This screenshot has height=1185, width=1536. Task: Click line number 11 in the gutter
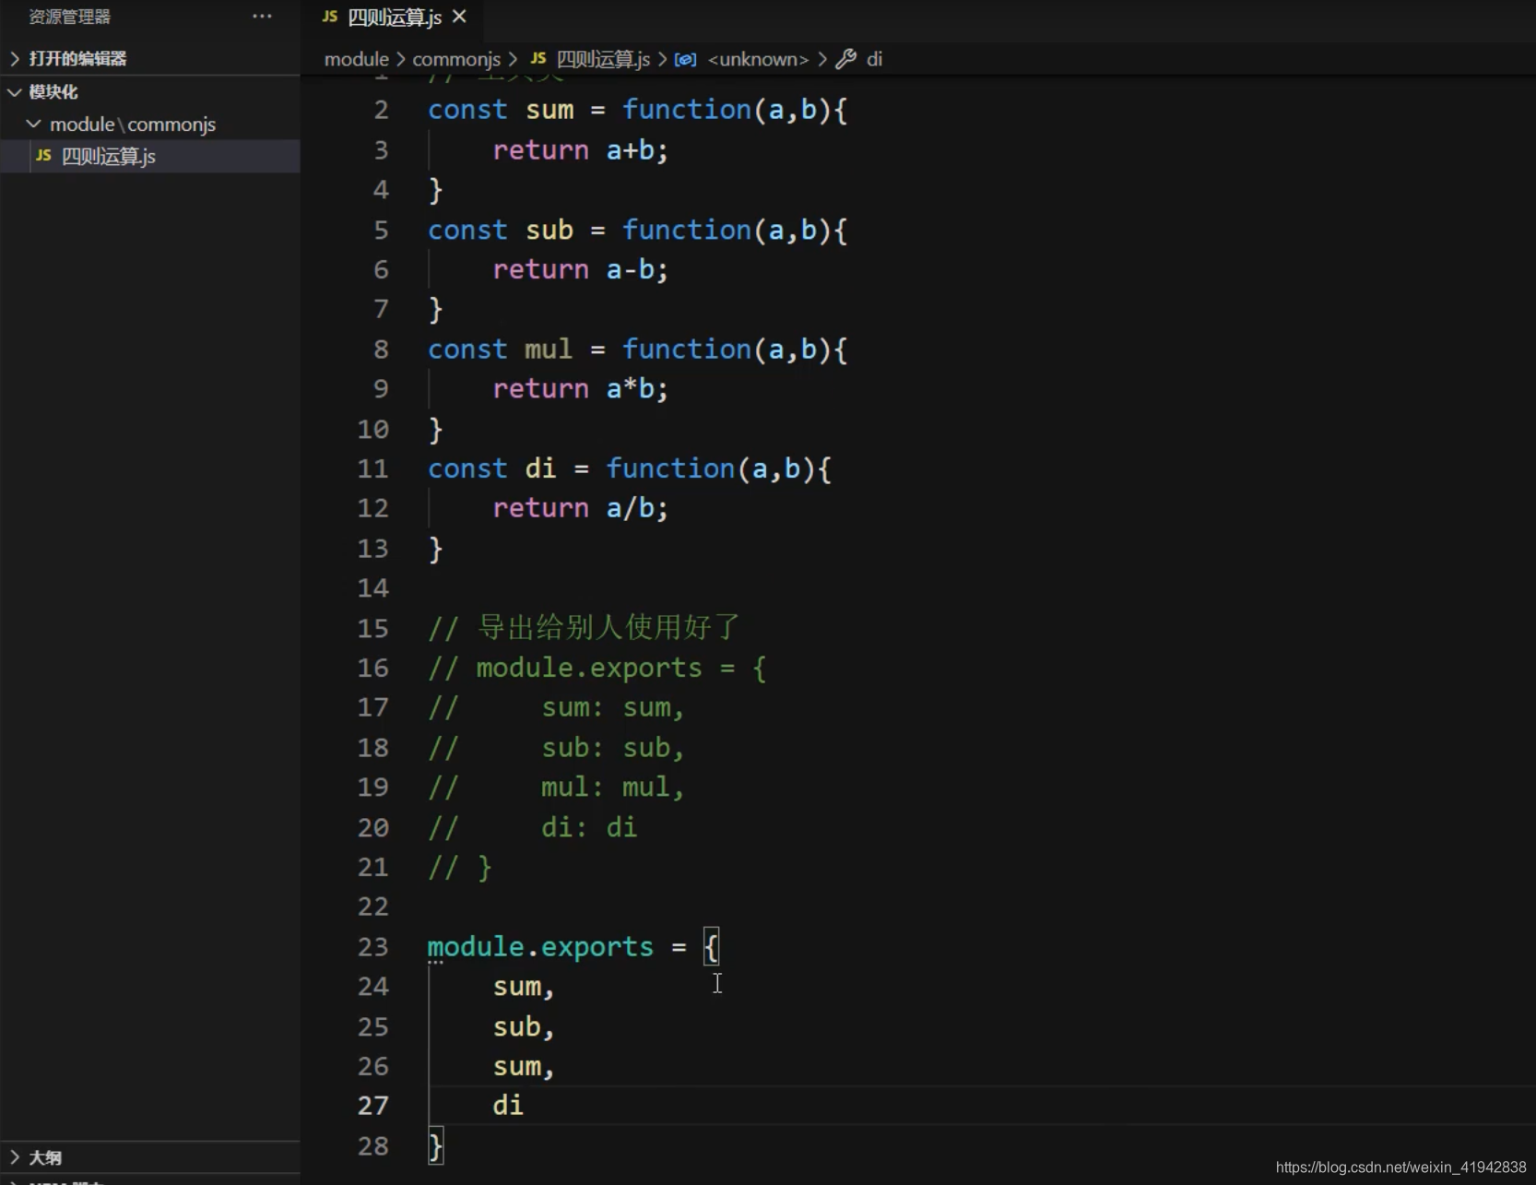(373, 468)
